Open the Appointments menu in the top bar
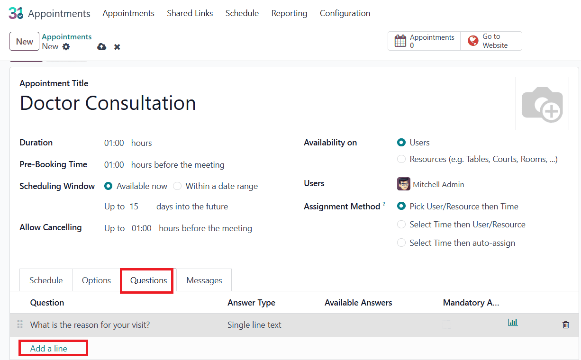Screen dimensions: 581x360 point(128,13)
